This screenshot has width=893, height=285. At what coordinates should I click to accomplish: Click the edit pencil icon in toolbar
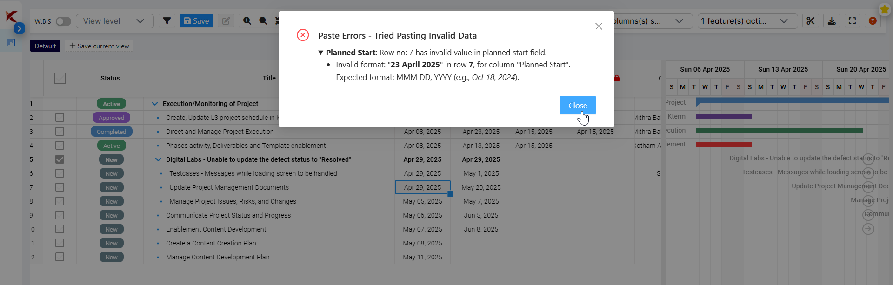tap(226, 21)
